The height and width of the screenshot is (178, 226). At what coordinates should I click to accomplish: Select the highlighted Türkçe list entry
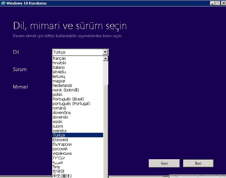click(x=77, y=135)
